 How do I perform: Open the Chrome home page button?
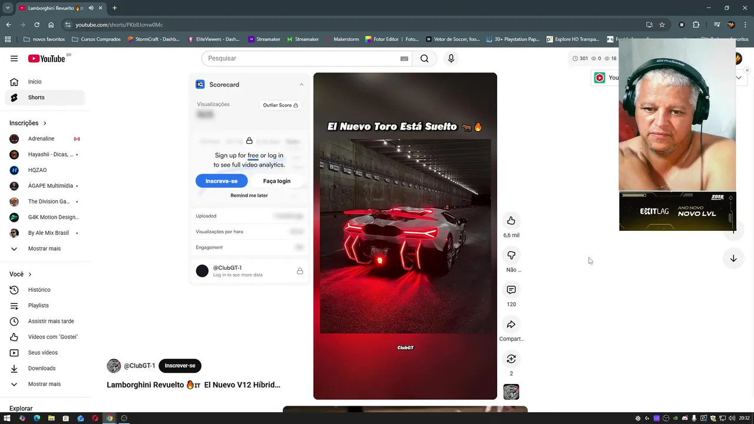coord(51,25)
